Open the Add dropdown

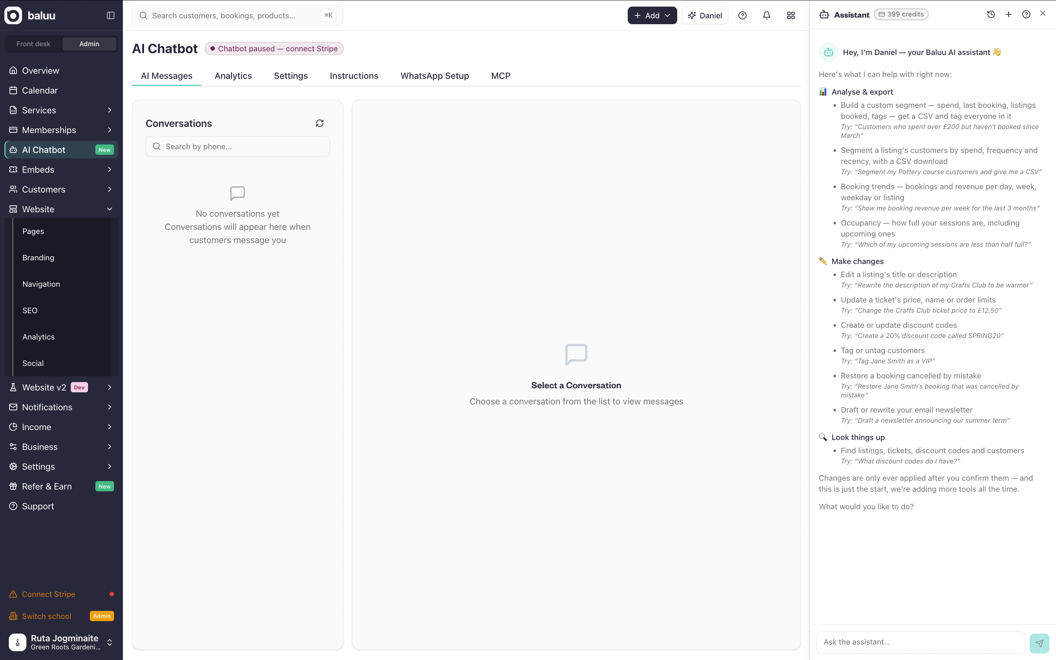click(652, 15)
